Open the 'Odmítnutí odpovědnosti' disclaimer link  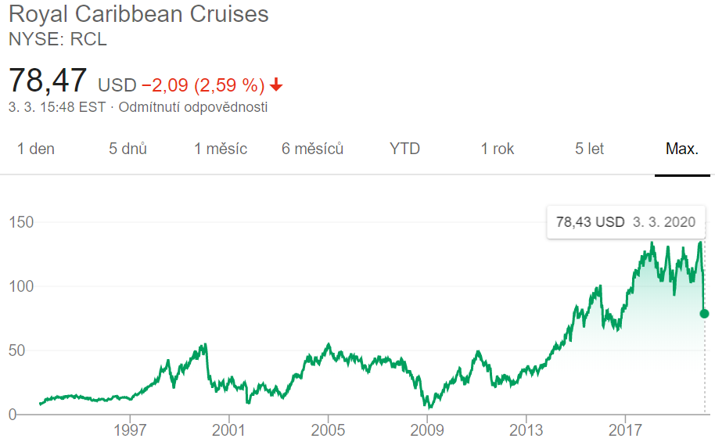[x=192, y=107]
